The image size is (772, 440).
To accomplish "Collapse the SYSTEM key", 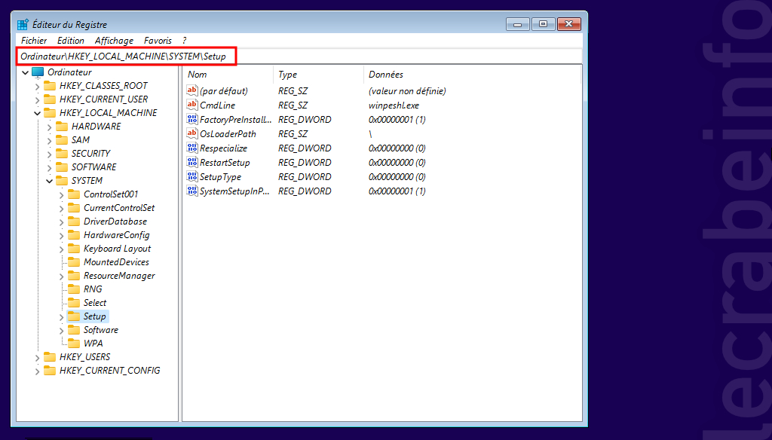I will (x=49, y=181).
